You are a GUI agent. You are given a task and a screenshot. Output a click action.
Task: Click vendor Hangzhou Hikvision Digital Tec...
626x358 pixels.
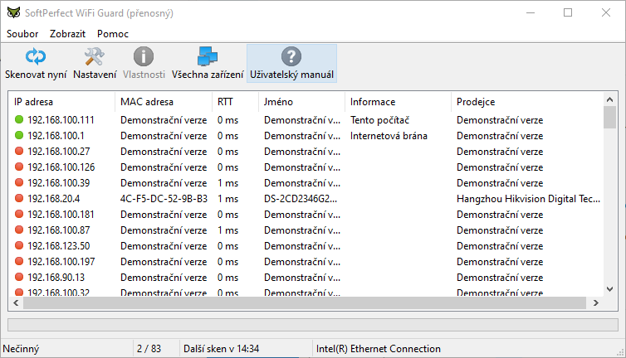(x=528, y=199)
